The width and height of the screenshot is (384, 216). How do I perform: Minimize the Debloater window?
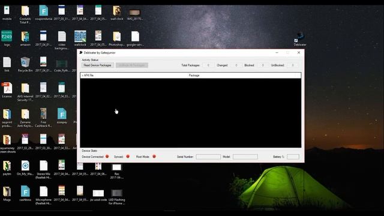pos(277,52)
